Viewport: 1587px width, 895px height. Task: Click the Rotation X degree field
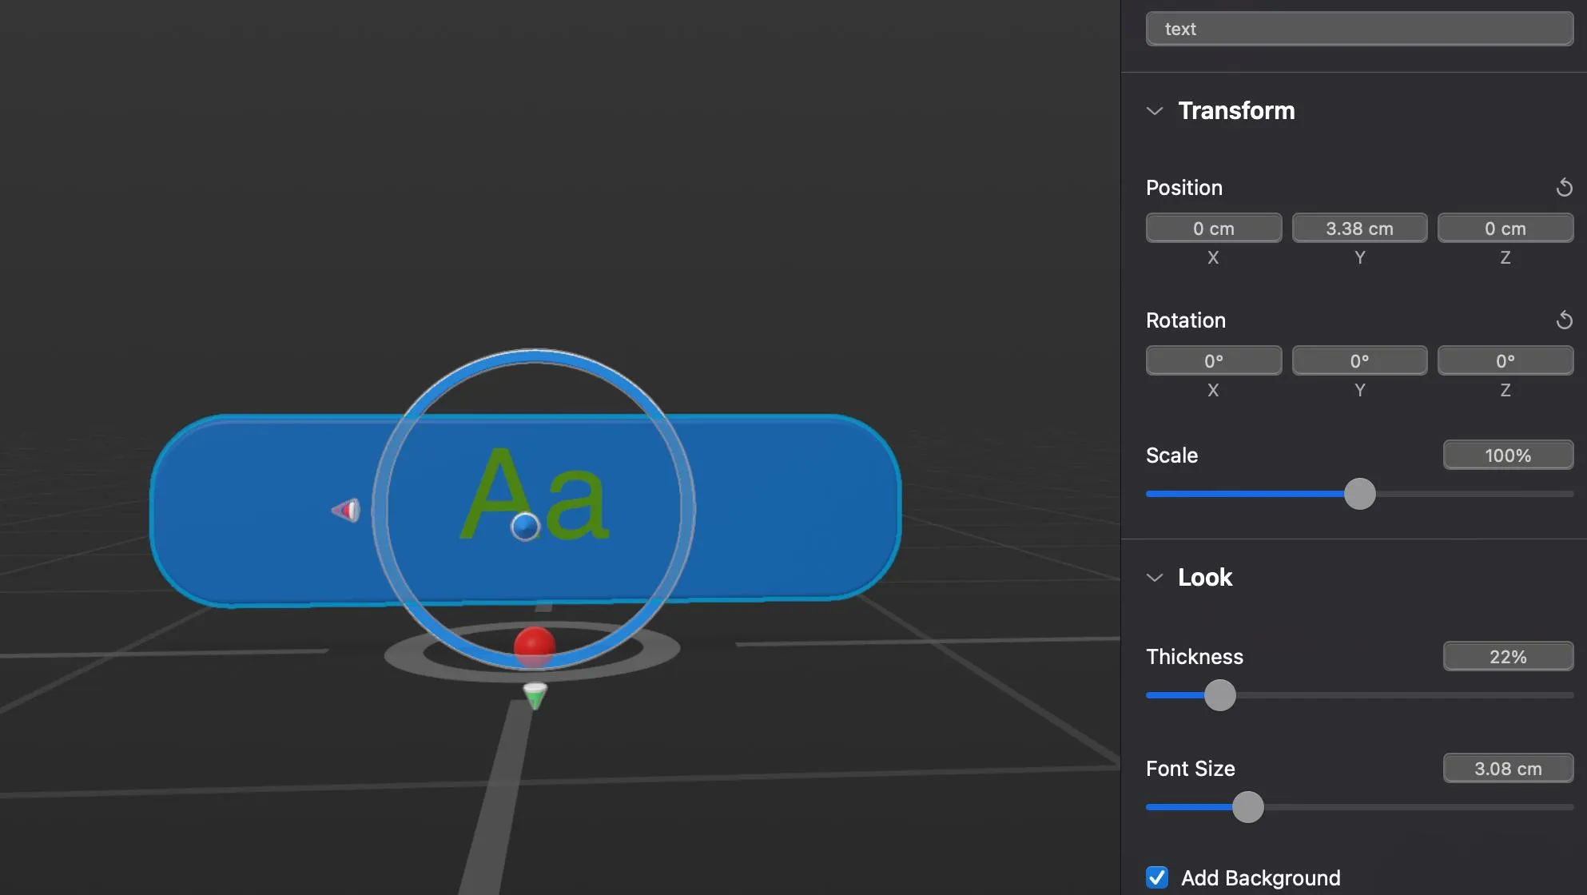[1213, 361]
